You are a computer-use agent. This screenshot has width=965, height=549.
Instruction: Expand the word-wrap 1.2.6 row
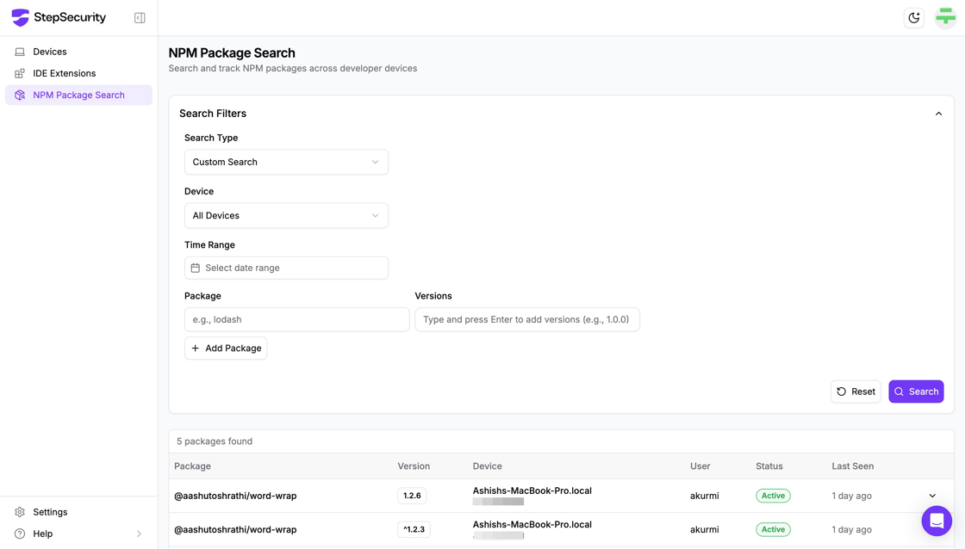932,496
